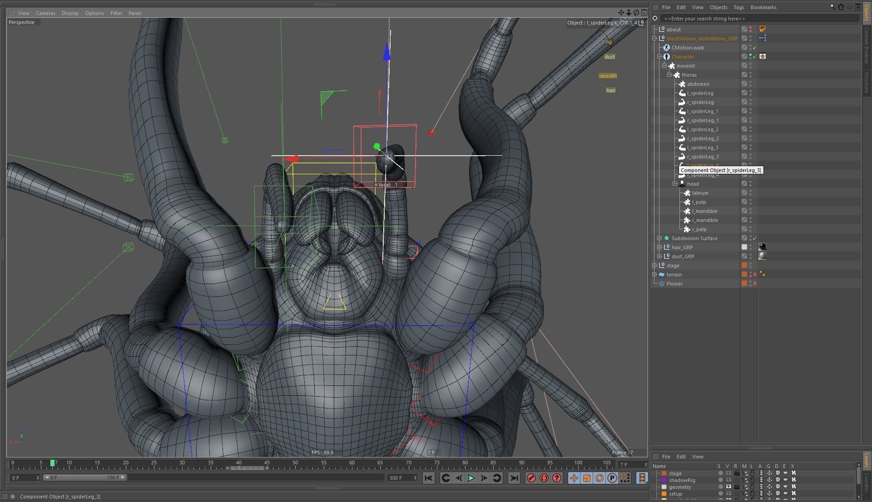Toggle lock on shadowRig layer

[753, 480]
